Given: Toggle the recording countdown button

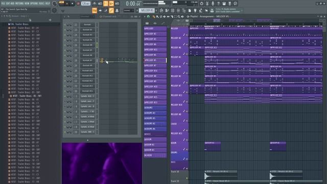Looking at the screenshot, I should (106, 4).
